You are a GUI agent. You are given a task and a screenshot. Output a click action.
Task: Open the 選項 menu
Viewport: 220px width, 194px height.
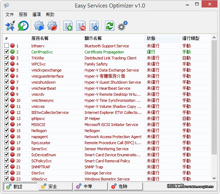tap(37, 14)
